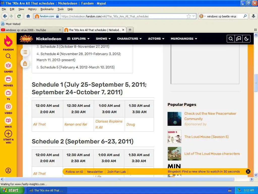
Task: Open the Tools menu
Action: click(60, 9)
